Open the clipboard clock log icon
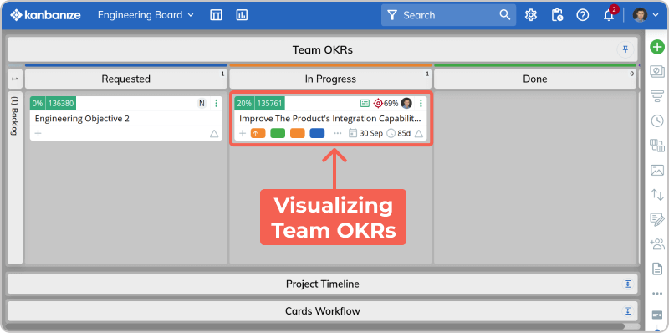Viewport: 669px width, 333px height. (x=557, y=15)
